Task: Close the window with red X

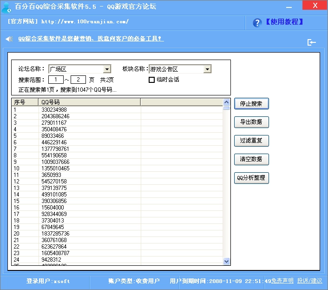Action: coord(315,5)
